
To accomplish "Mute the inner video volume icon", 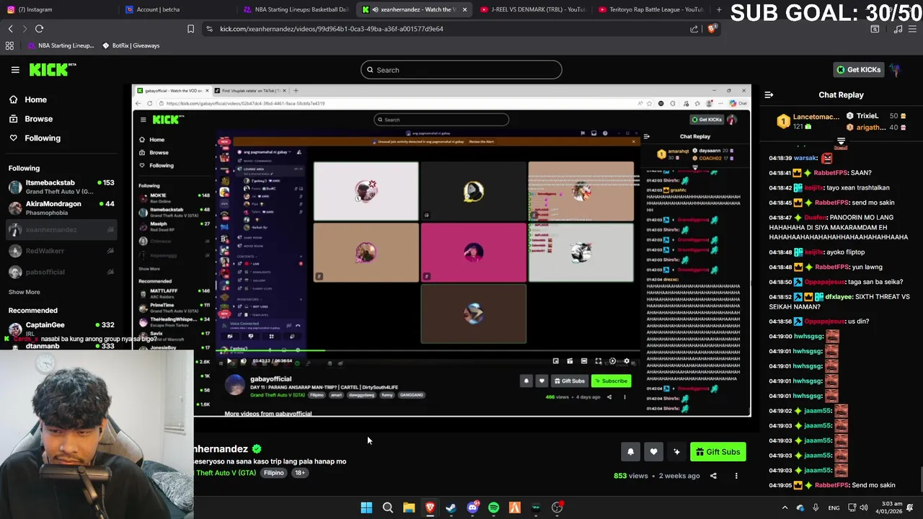I will 243,361.
